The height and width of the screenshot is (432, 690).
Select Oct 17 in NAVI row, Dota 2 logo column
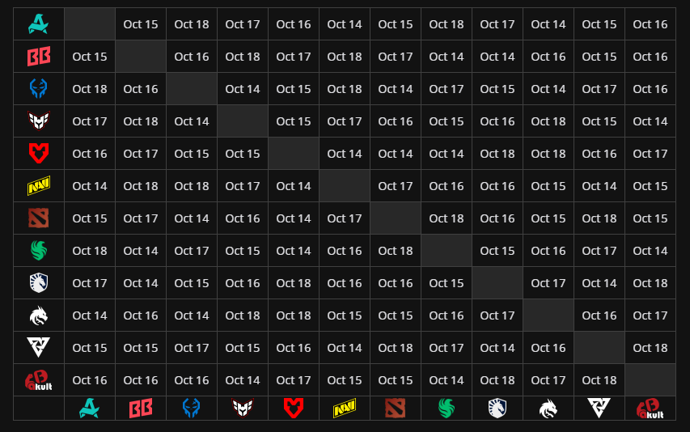(396, 185)
